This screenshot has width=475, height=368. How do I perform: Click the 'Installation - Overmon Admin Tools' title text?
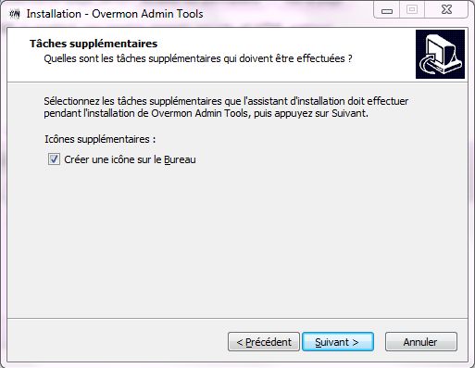pos(115,14)
